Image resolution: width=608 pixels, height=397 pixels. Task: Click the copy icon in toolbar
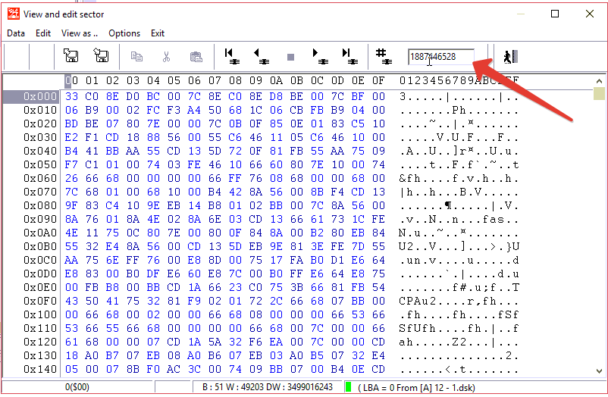point(136,56)
